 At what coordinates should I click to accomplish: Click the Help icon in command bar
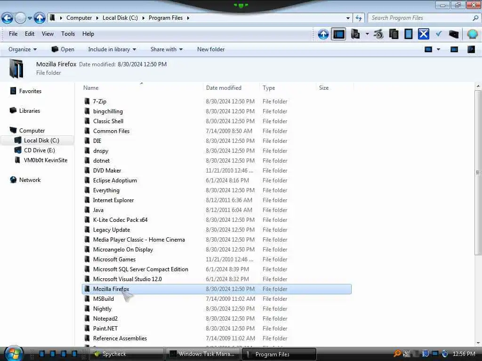(x=471, y=49)
